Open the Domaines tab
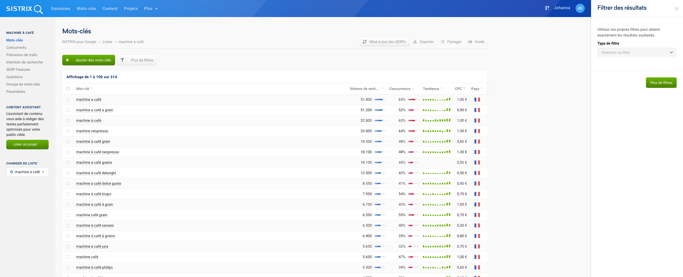The height and width of the screenshot is (277, 683). (x=61, y=8)
